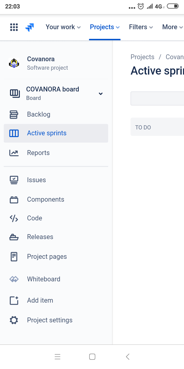
Task: Expand the Filters chevron arrow
Action: coord(151,27)
